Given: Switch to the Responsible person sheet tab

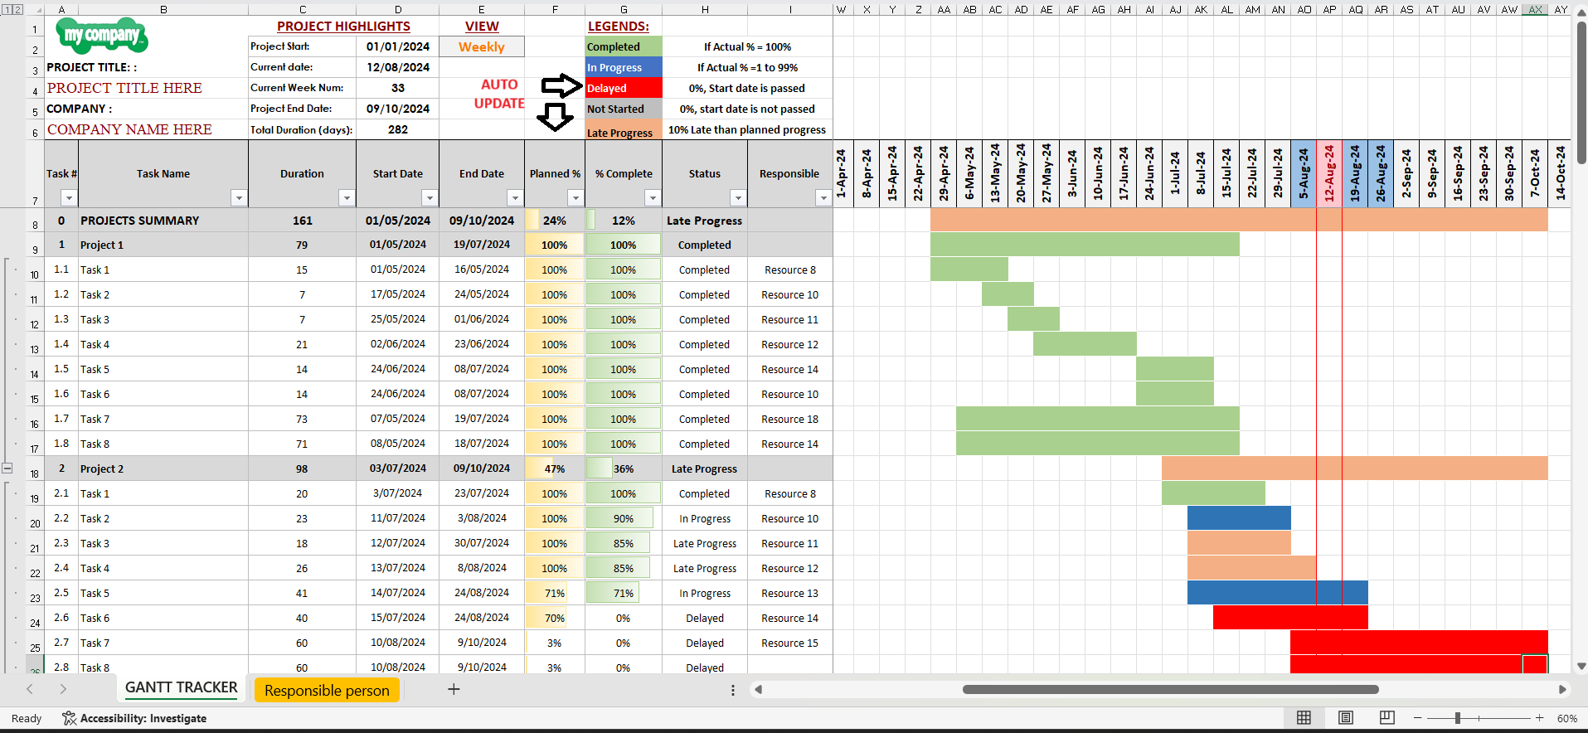Looking at the screenshot, I should pos(327,690).
